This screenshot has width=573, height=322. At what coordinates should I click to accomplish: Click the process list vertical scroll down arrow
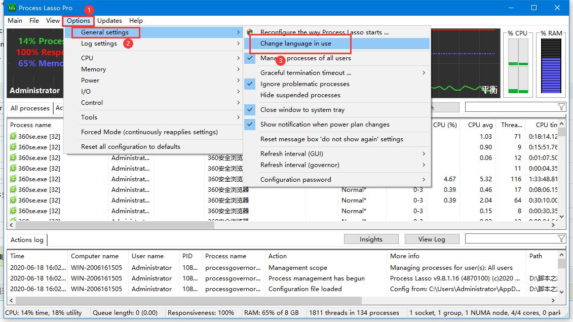pos(561,217)
